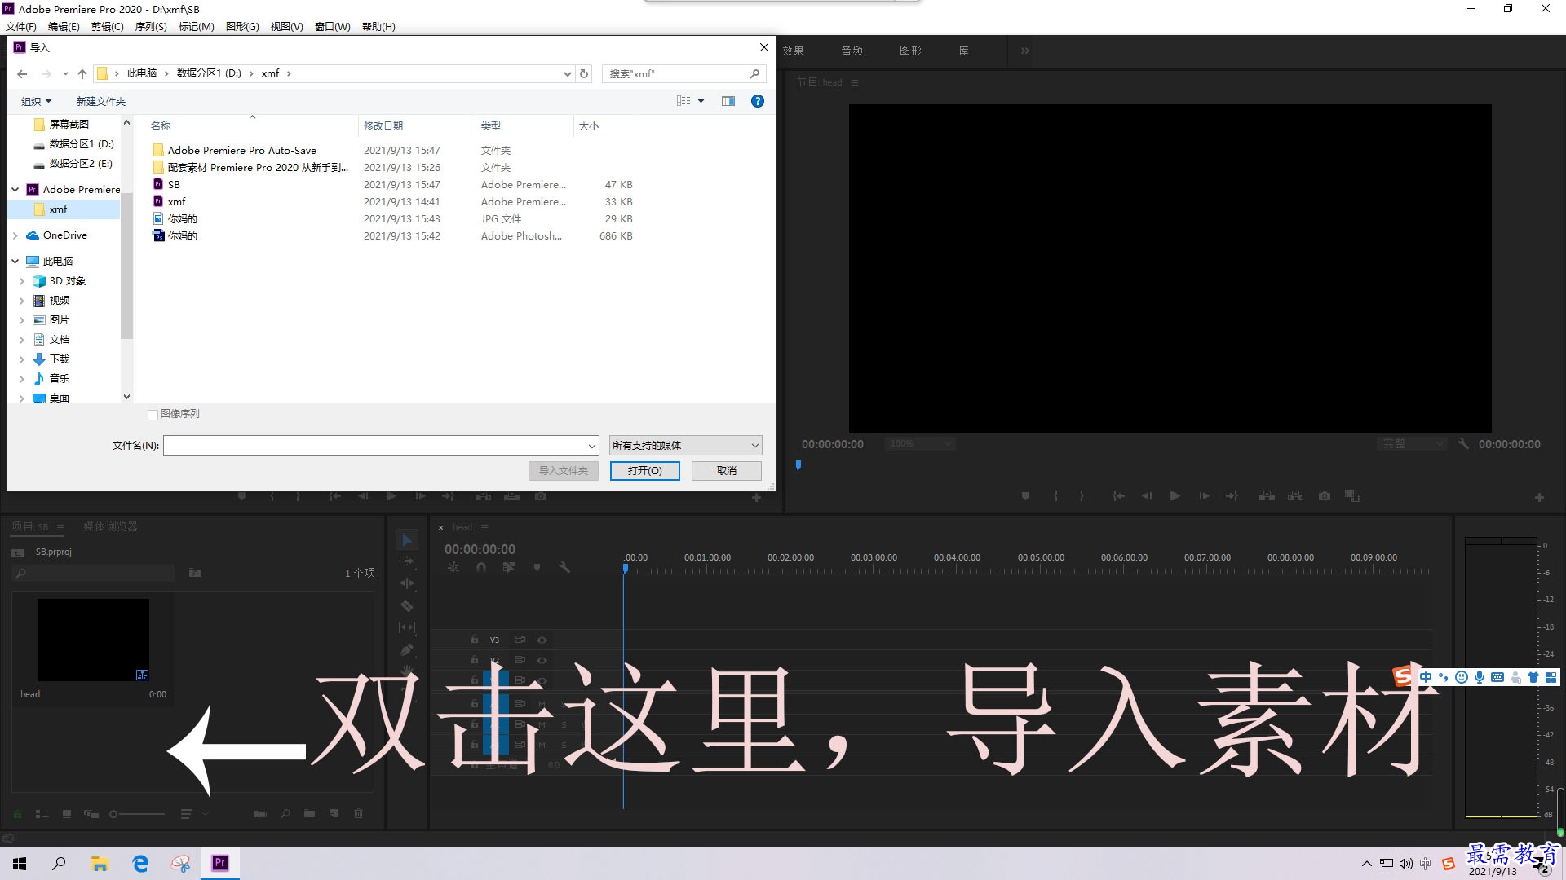The image size is (1566, 880).
Task: Switch Project panel to icon view
Action: (67, 813)
